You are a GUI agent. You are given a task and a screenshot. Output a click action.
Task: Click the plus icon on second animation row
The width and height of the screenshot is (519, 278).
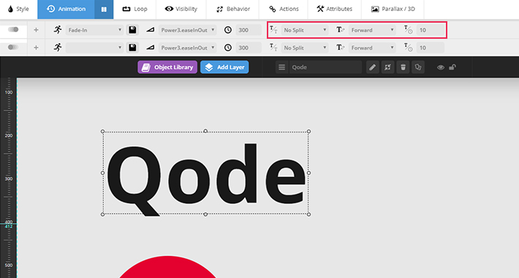click(x=36, y=48)
